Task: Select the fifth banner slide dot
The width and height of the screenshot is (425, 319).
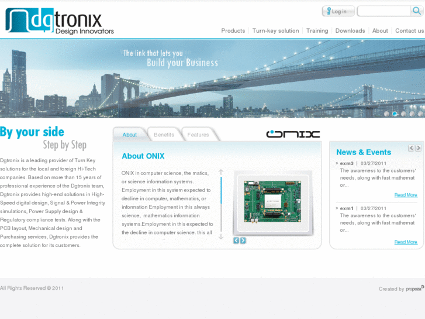Action: click(x=420, y=114)
